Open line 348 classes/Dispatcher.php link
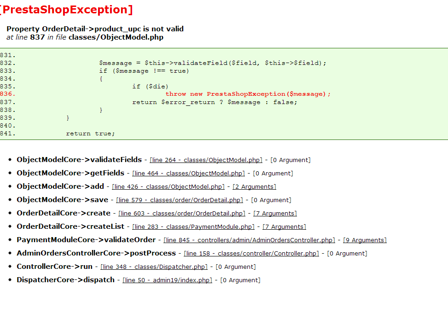Viewport: 448px width, 331px height. pos(154,267)
